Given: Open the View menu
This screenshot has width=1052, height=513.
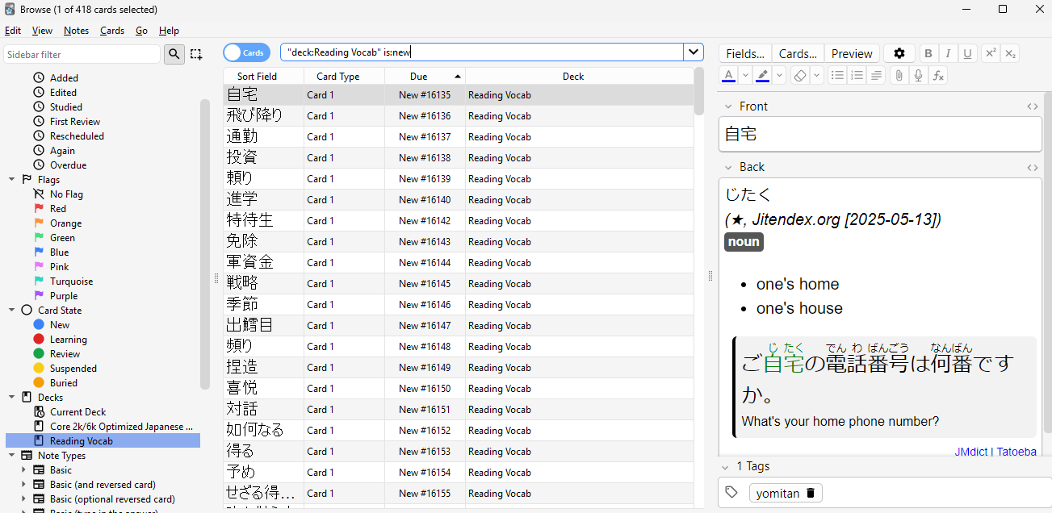Looking at the screenshot, I should 42,31.
